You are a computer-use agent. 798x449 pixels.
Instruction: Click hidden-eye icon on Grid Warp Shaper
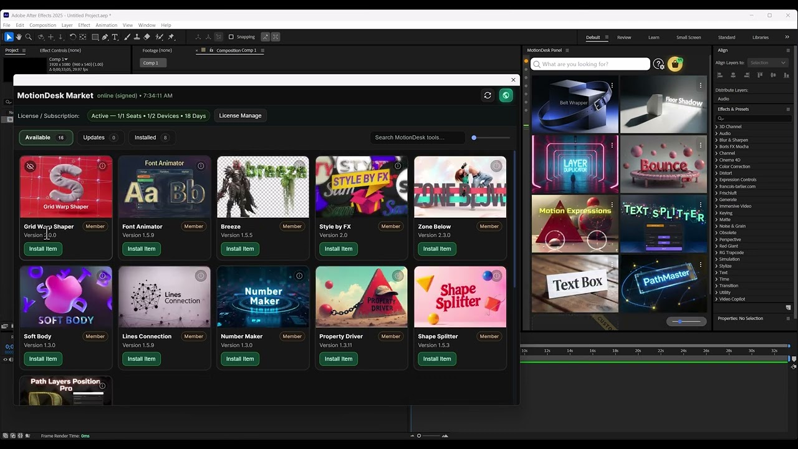point(30,167)
